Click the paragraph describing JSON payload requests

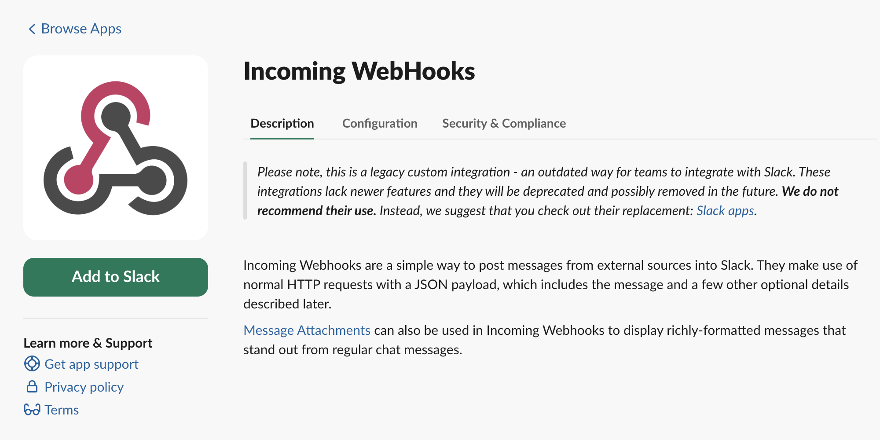point(550,285)
